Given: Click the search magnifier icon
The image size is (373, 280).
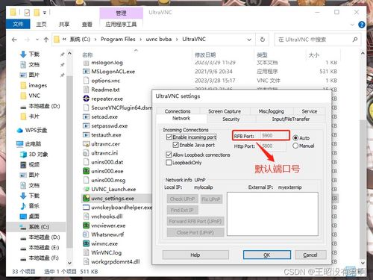Looking at the screenshot, I should click(355, 40).
